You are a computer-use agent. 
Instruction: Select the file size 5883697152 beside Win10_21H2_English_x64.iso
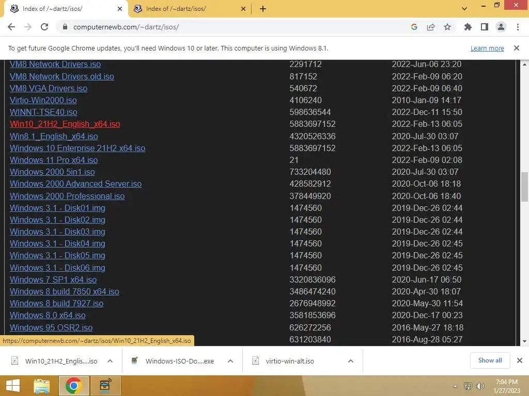click(313, 124)
